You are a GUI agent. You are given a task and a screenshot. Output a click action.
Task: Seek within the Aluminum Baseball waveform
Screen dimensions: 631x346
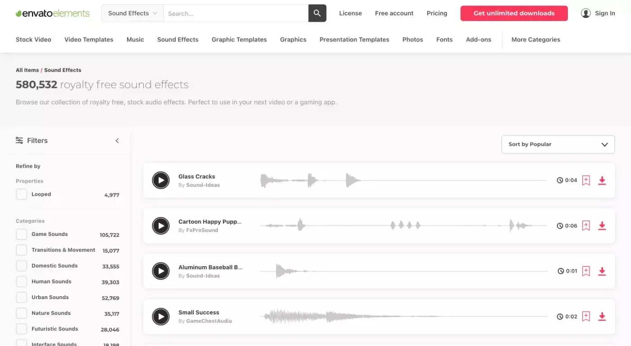403,271
